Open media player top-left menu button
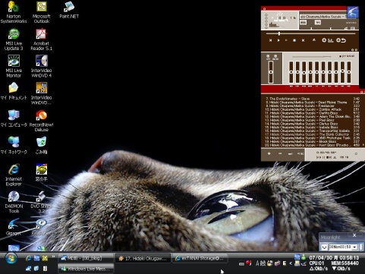Image resolution: width=365 pixels, height=274 pixels. click(x=264, y=8)
